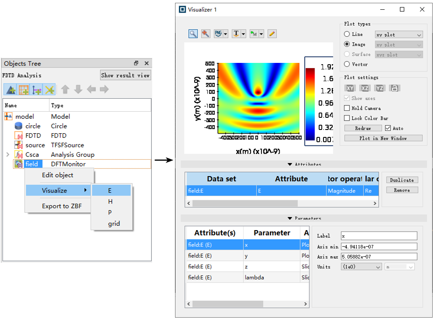435x320 pixels.
Task: Click the Show result view button
Action: pyautogui.click(x=125, y=75)
